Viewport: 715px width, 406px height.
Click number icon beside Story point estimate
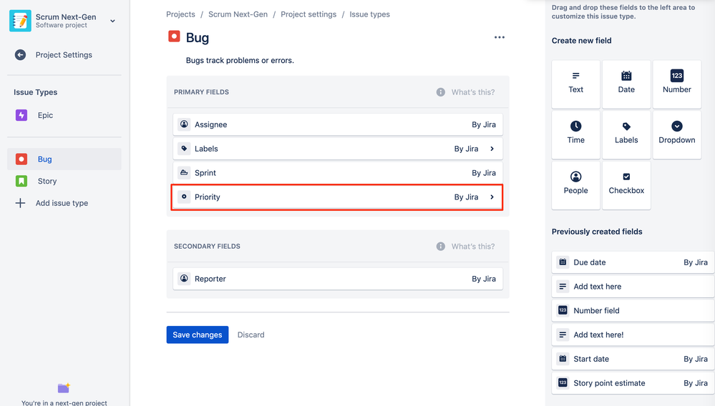(563, 383)
